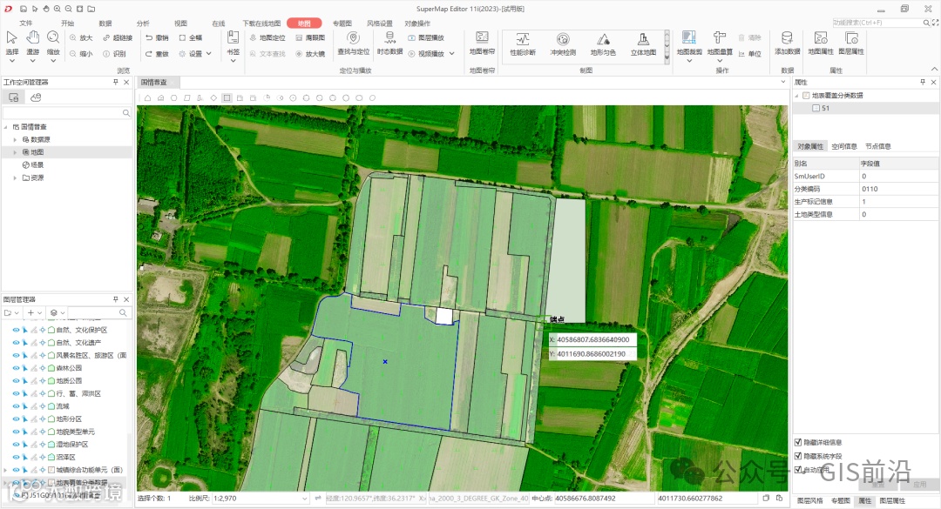Uncheck the 隐藏系统字段 checkbox

[799, 456]
